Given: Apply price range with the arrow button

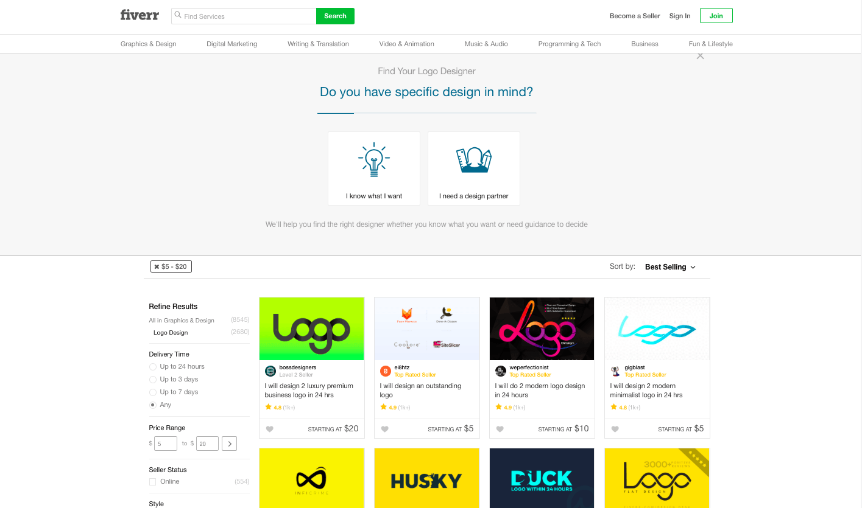Looking at the screenshot, I should point(229,444).
